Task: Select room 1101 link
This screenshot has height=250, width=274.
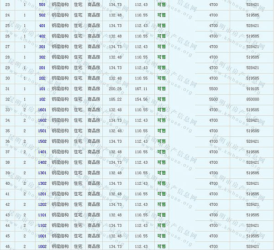Action: [x=42, y=215]
